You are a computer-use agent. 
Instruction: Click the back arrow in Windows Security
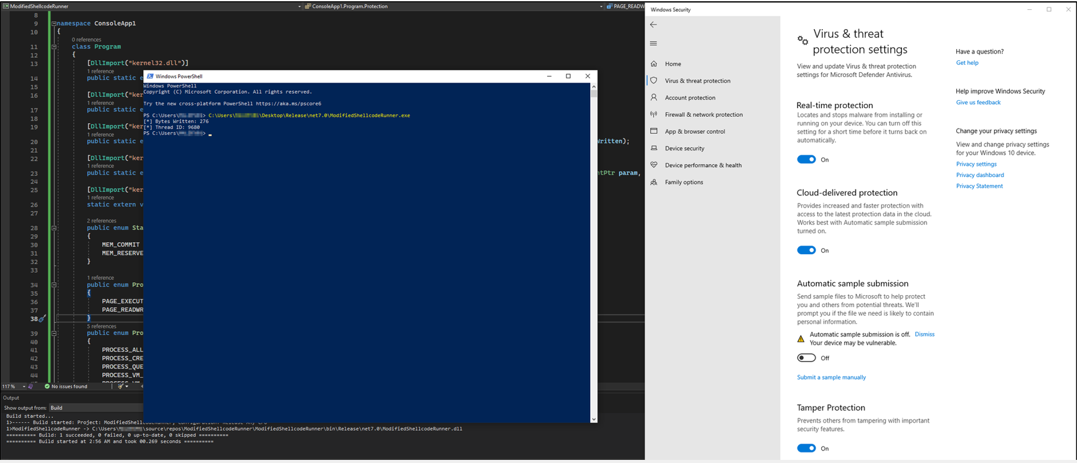click(x=653, y=25)
